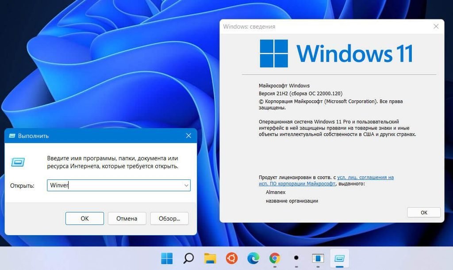Click the название организации text
The image size is (453, 270).
click(x=292, y=201)
